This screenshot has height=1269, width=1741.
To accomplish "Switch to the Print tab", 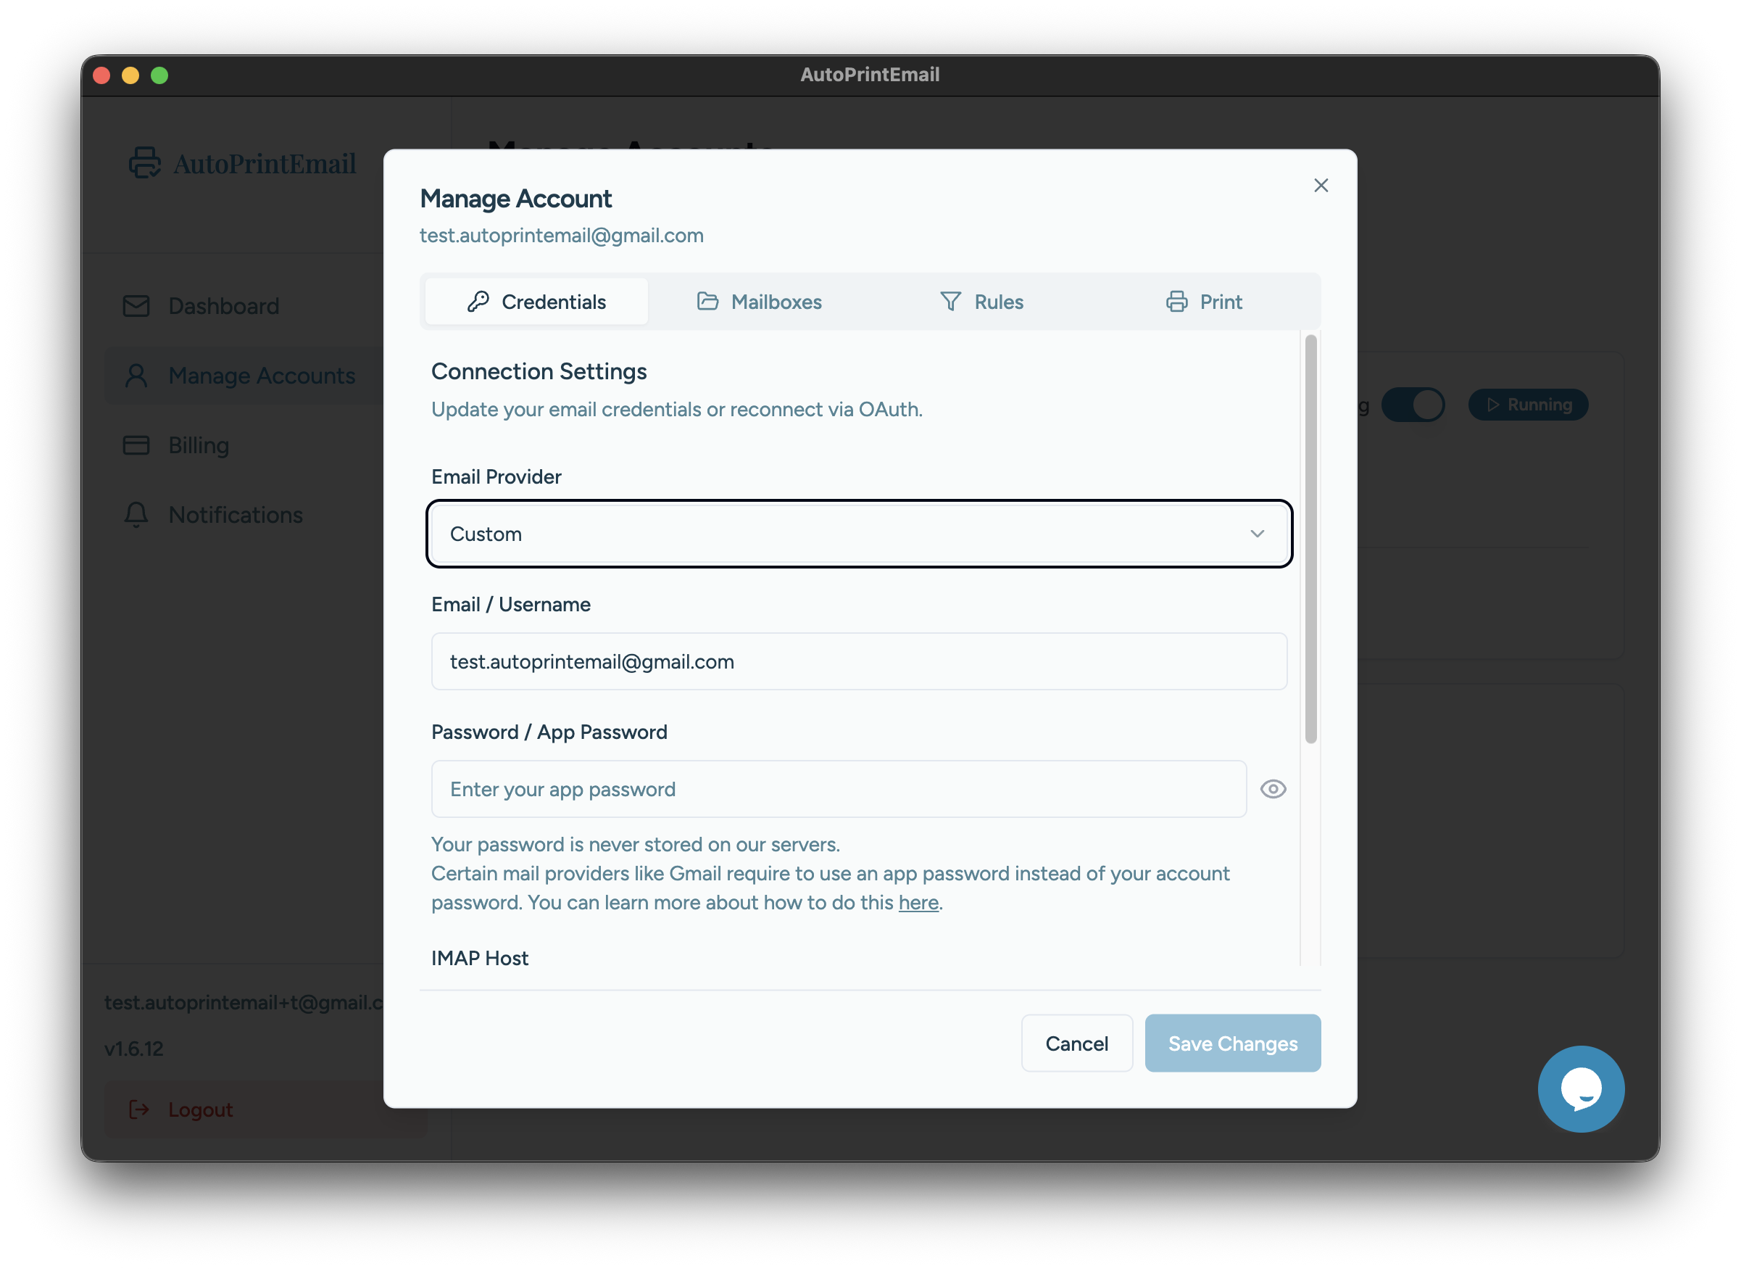I will tap(1221, 301).
